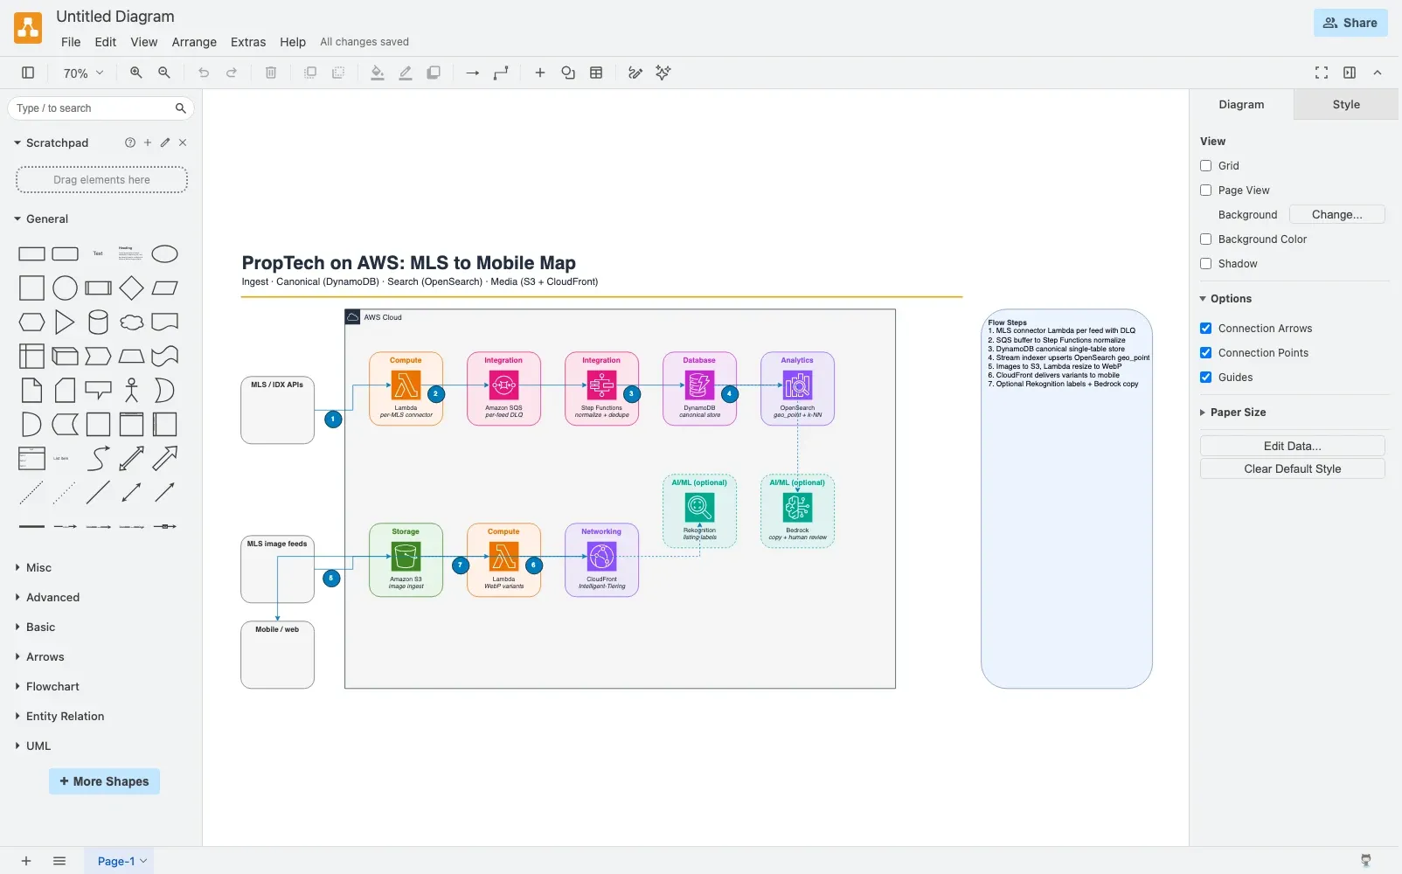
Task: Select the cylinder shape in General
Action: pyautogui.click(x=98, y=322)
